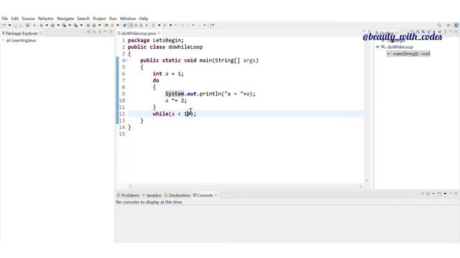Viewport: 460px width, 258px height.
Task: Click the Pin Editor toolbar icon
Action: (212, 26)
